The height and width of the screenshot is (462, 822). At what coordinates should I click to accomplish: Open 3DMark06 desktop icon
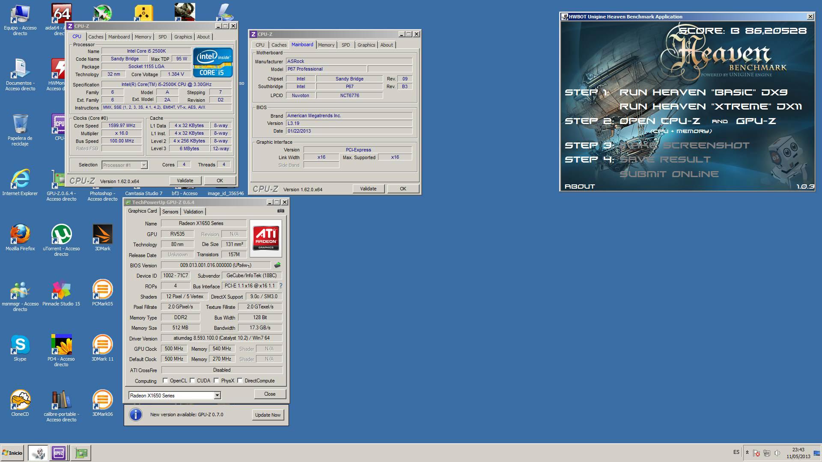pos(102,403)
